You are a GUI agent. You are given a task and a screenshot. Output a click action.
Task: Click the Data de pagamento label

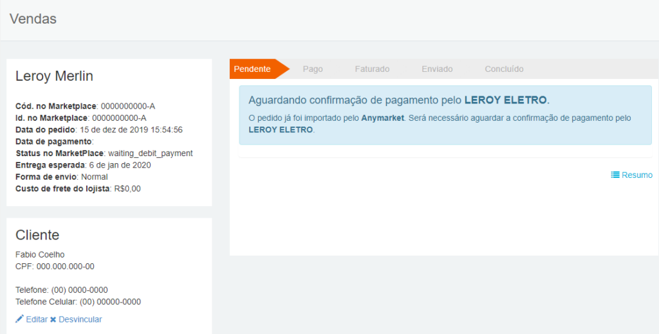53,141
